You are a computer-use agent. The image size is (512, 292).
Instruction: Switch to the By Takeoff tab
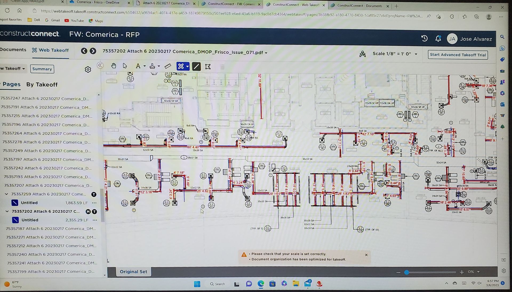[42, 85]
